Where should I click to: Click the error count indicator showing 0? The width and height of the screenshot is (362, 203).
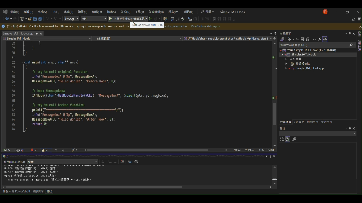point(34,150)
